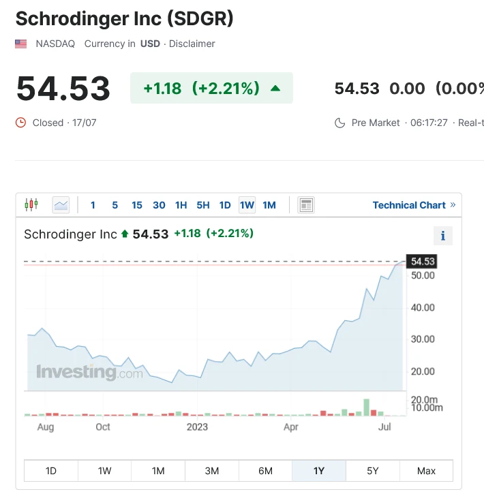Image resolution: width=484 pixels, height=494 pixels.
Task: Select the area chart type icon
Action: click(61, 204)
